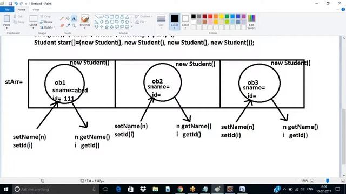Choose the Pentagon shape

click(107, 22)
